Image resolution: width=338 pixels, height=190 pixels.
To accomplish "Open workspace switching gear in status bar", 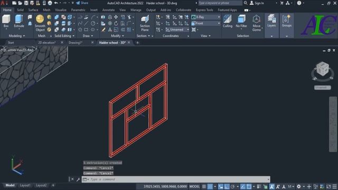I will pos(299,186).
